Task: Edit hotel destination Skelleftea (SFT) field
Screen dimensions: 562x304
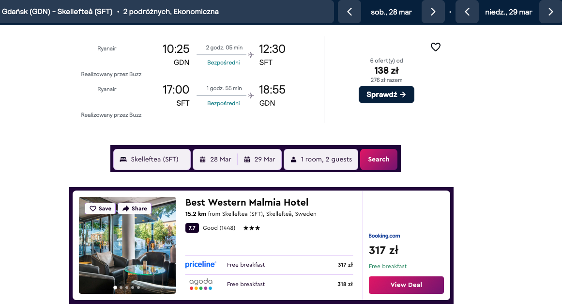Action: click(x=152, y=160)
